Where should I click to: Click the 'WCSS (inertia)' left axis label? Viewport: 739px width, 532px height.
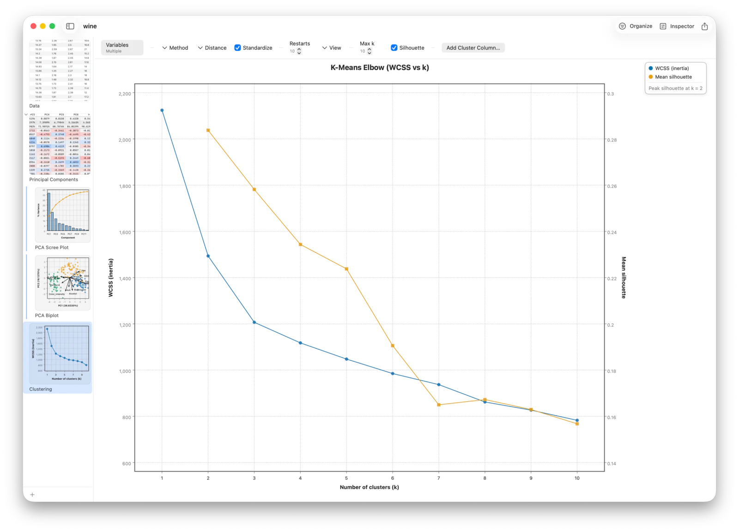(x=111, y=278)
